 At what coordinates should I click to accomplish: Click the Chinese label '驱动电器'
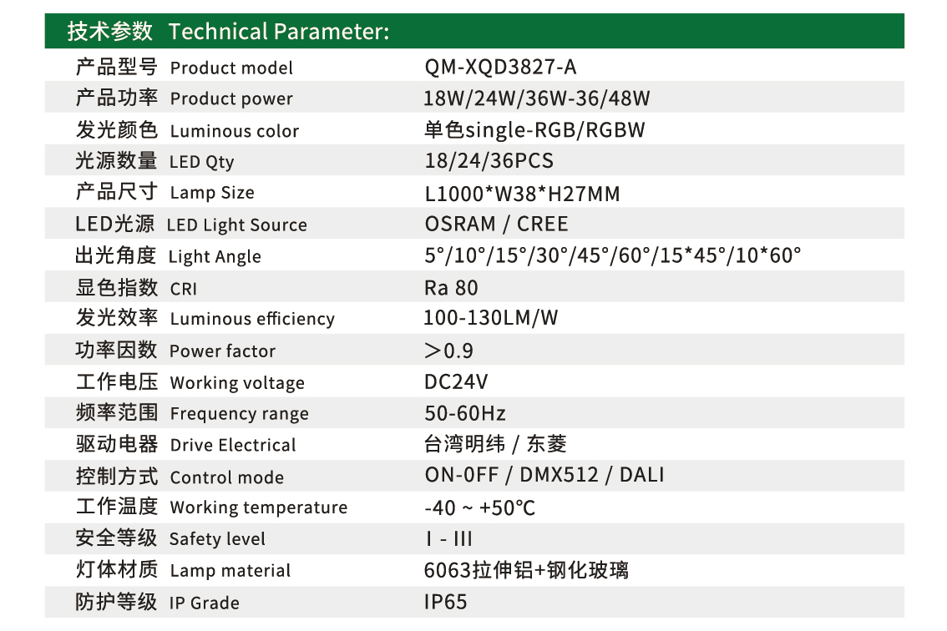click(x=117, y=444)
